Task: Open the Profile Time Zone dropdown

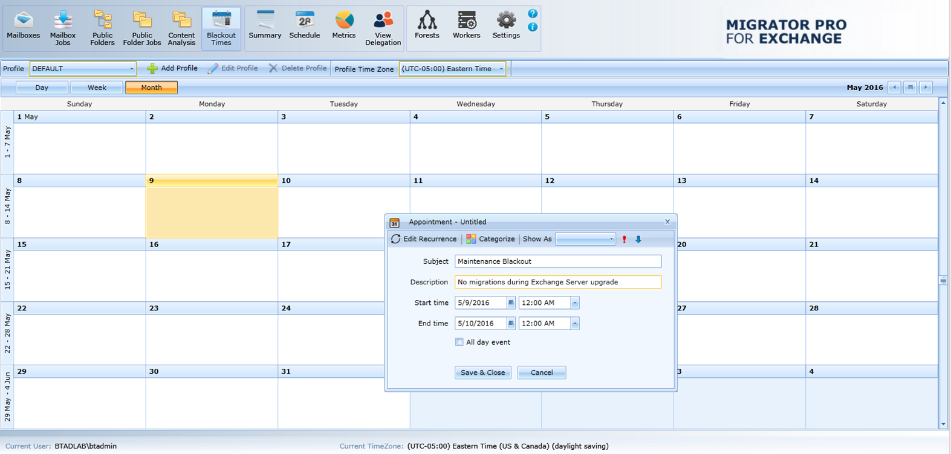Action: tap(452, 69)
